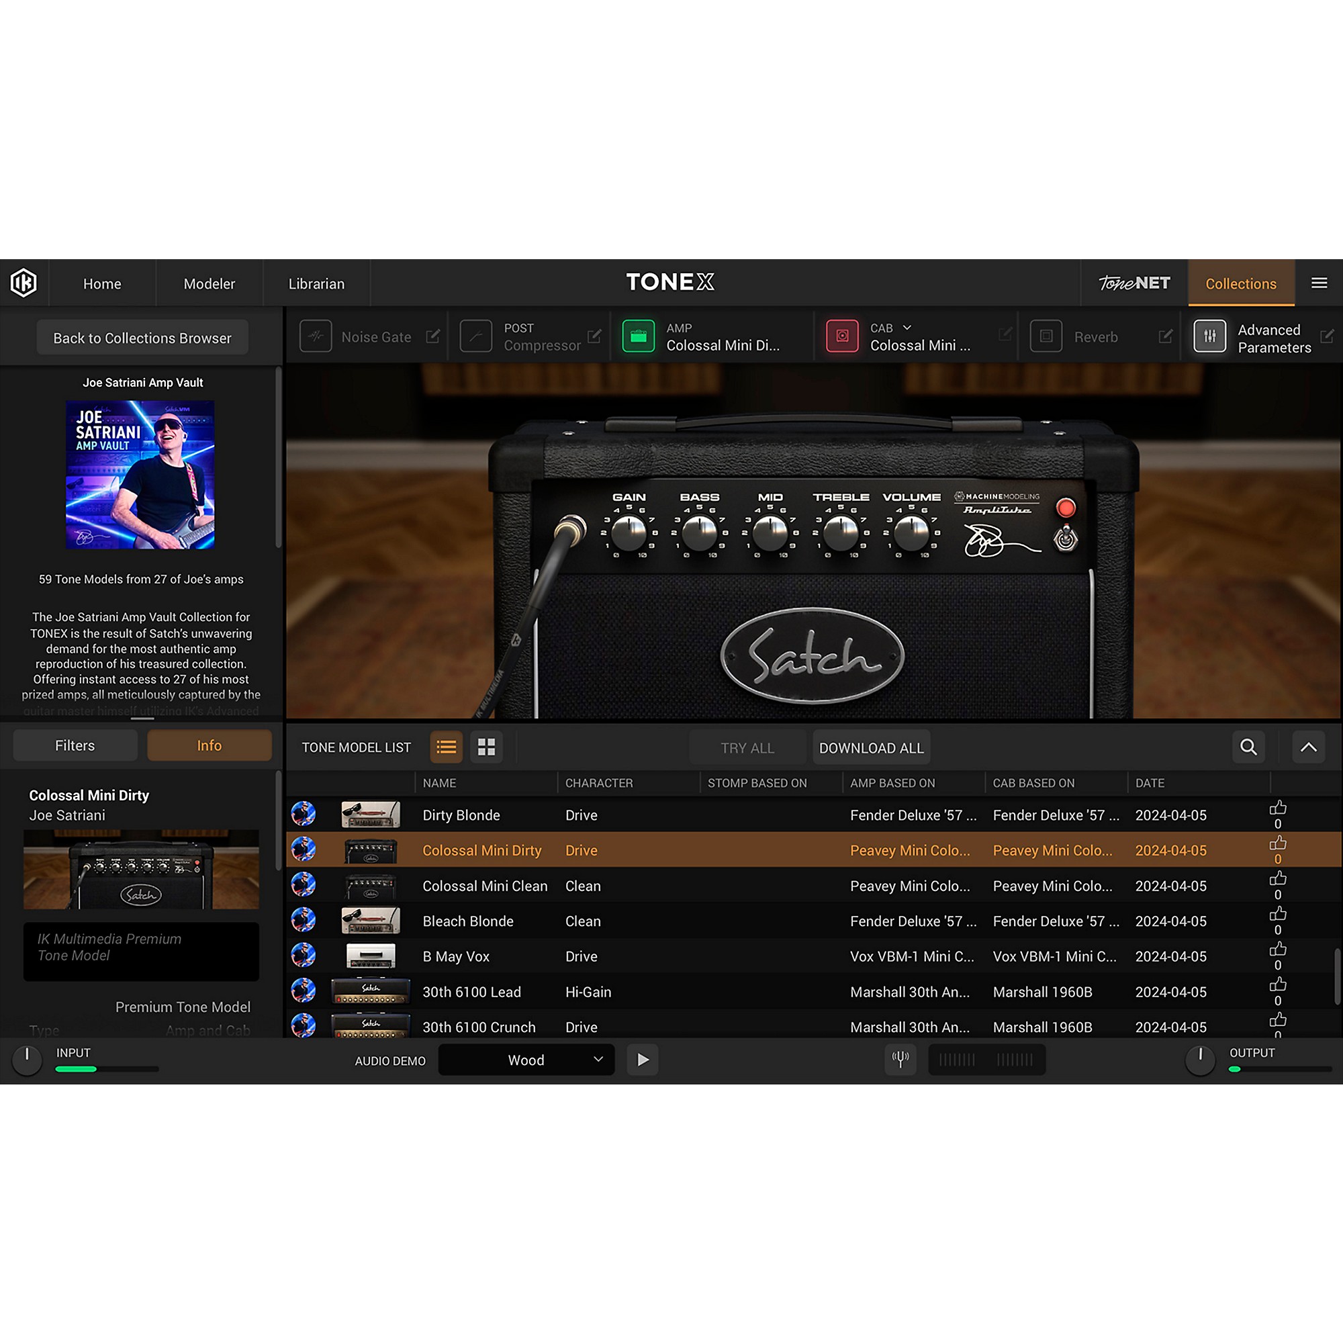Click the amp VOLUME knob
Image resolution: width=1343 pixels, height=1343 pixels.
pyautogui.click(x=911, y=534)
